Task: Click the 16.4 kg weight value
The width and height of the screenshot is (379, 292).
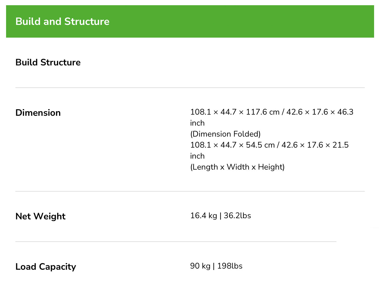Action: pos(203,216)
